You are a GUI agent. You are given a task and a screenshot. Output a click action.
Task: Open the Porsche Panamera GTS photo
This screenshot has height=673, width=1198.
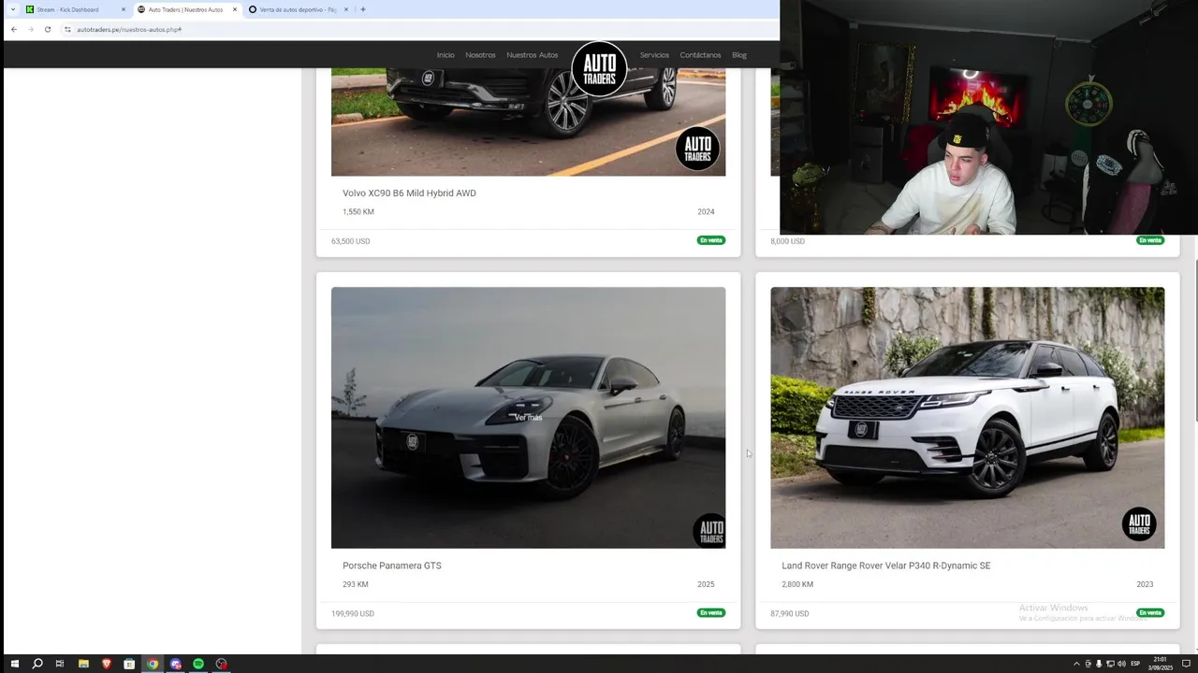click(528, 418)
